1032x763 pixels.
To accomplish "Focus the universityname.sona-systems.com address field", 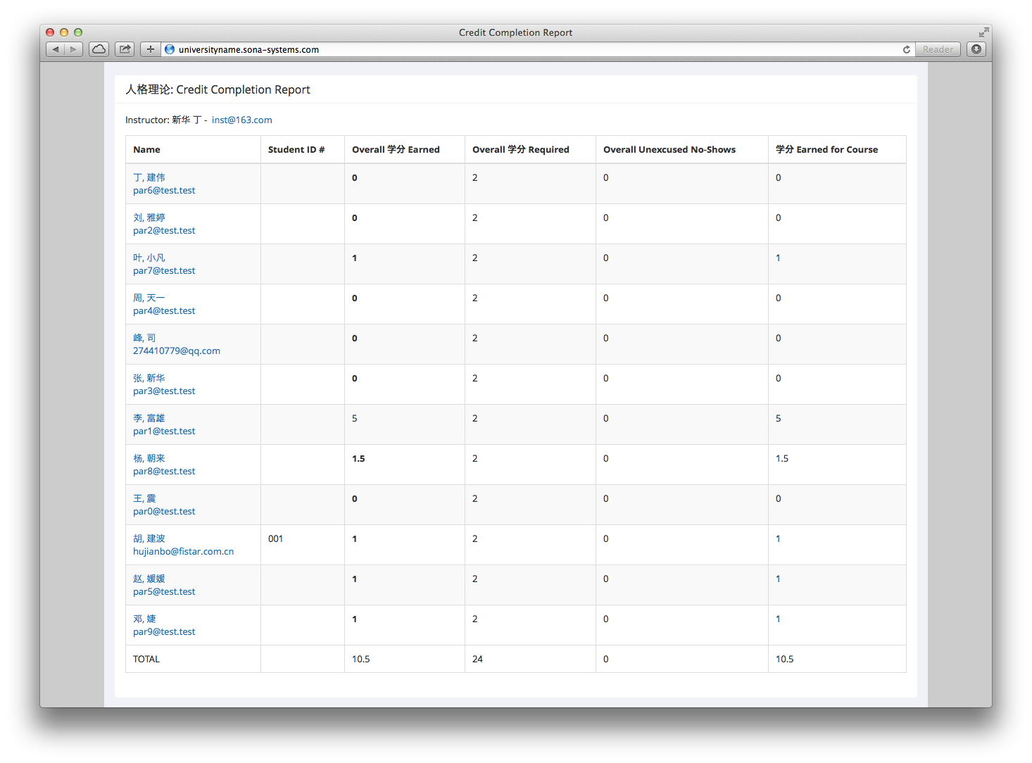I will pyautogui.click(x=539, y=49).
